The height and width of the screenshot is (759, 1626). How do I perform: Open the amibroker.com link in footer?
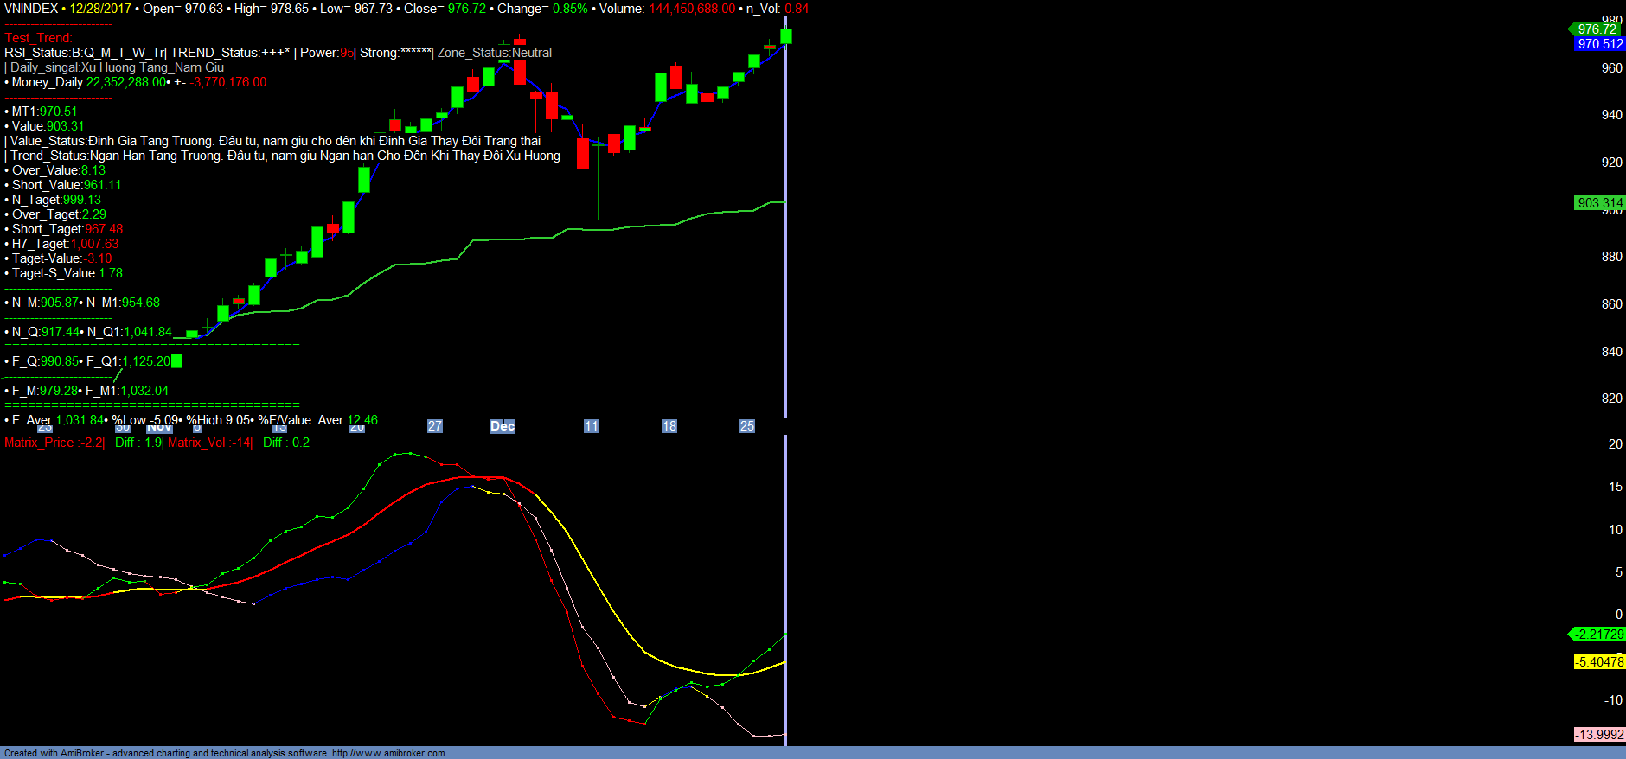[388, 753]
